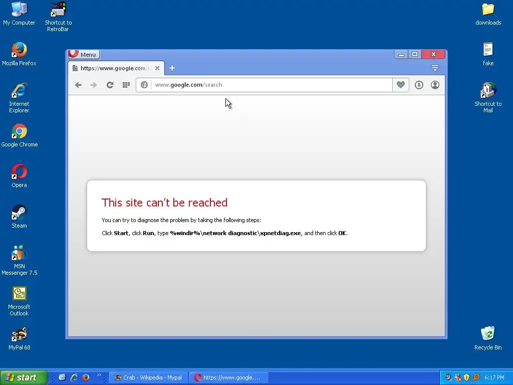513x385 pixels.
Task: Open the user account icon in Opera toolbar
Action: click(435, 85)
